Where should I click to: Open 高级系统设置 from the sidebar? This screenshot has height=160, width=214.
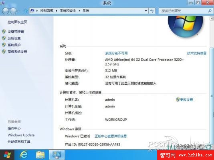click(17, 52)
